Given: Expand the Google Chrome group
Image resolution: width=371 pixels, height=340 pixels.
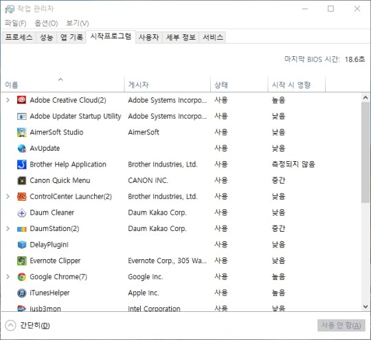Looking at the screenshot, I should coord(8,277).
